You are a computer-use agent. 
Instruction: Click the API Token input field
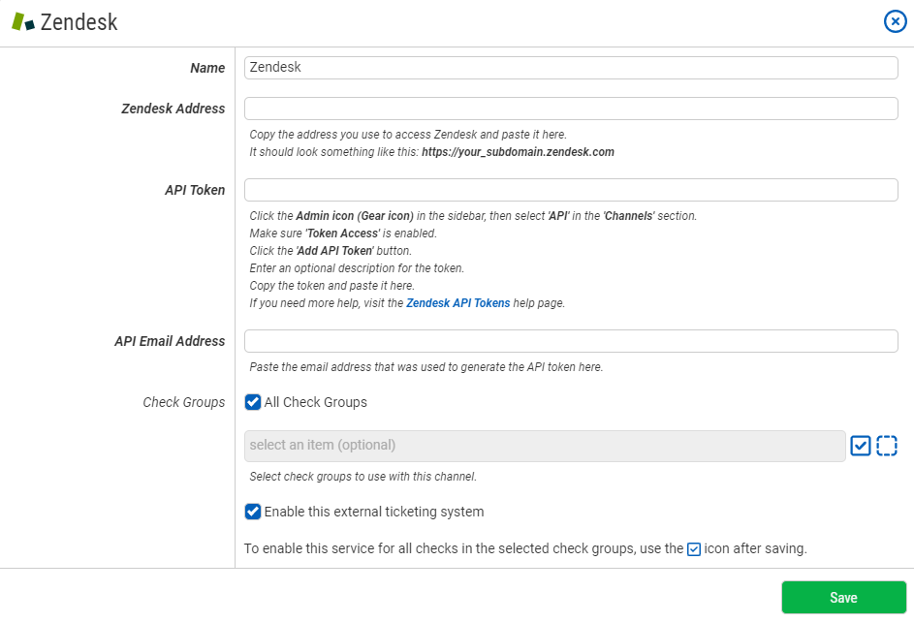571,190
